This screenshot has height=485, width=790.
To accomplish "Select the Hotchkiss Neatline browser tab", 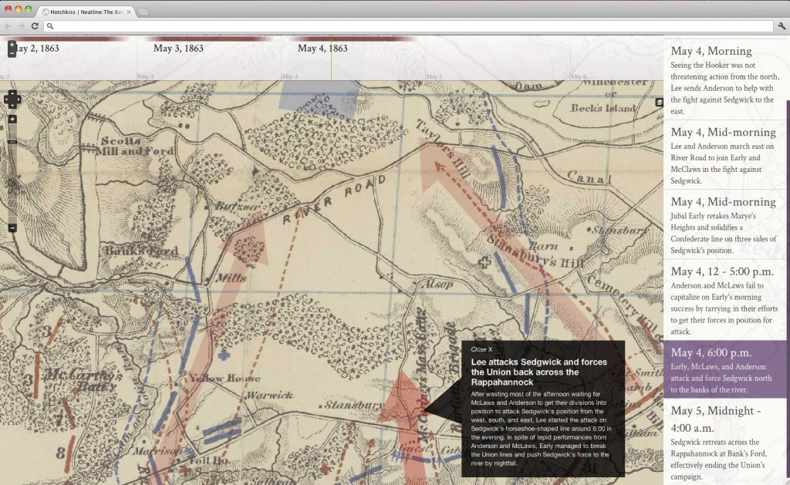I will click(x=86, y=12).
